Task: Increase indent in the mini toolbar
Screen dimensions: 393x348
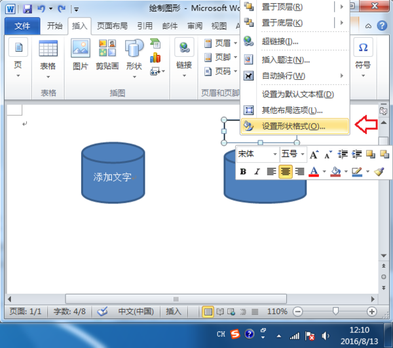Action: [357, 154]
